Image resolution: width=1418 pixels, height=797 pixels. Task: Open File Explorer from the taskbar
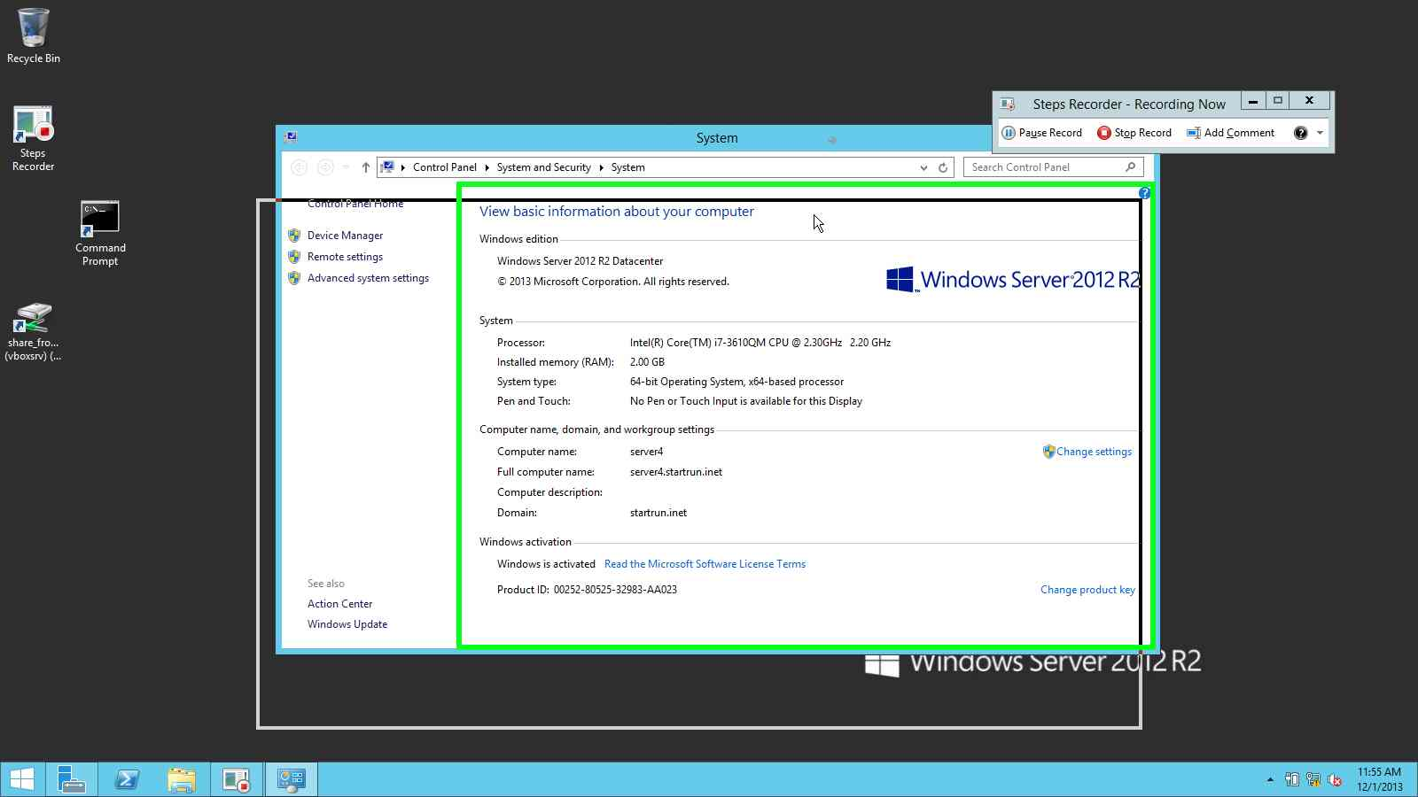coord(183,779)
